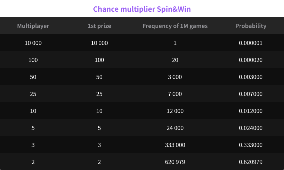The height and width of the screenshot is (170, 284).
Task: Click the Multiplayer column header
Action: point(33,26)
